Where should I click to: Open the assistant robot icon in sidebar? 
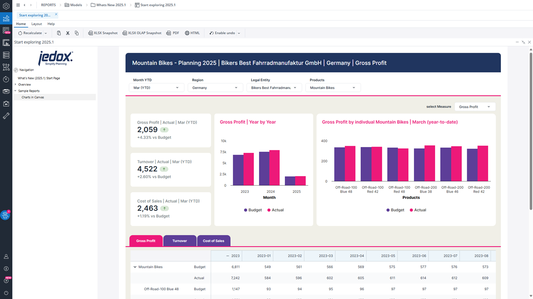point(5,215)
